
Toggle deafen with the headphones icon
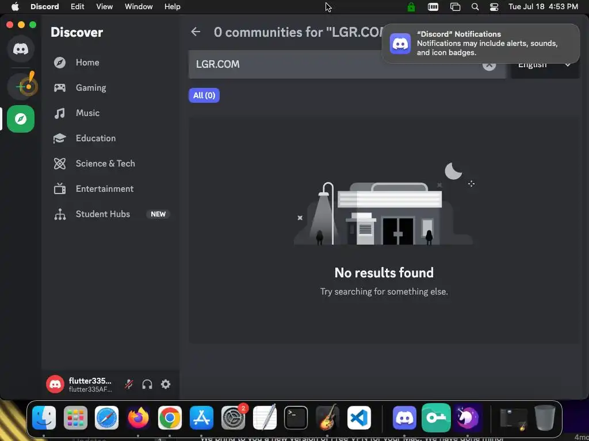[147, 384]
